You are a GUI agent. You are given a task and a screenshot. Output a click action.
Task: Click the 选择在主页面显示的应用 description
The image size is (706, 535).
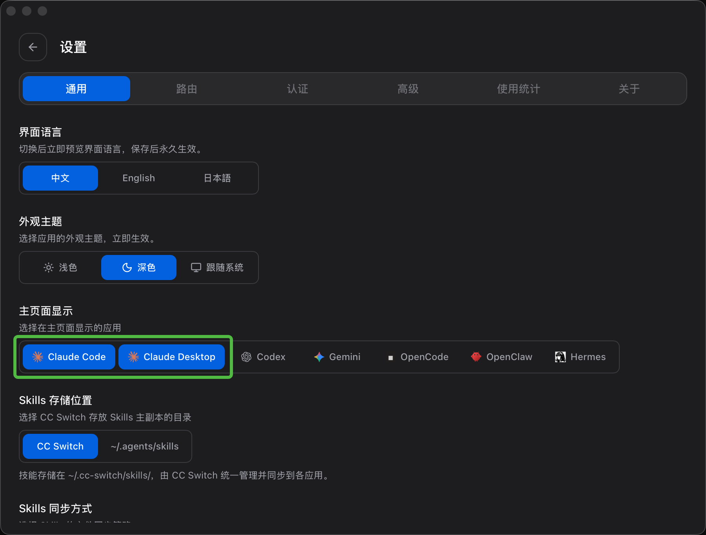pos(70,328)
